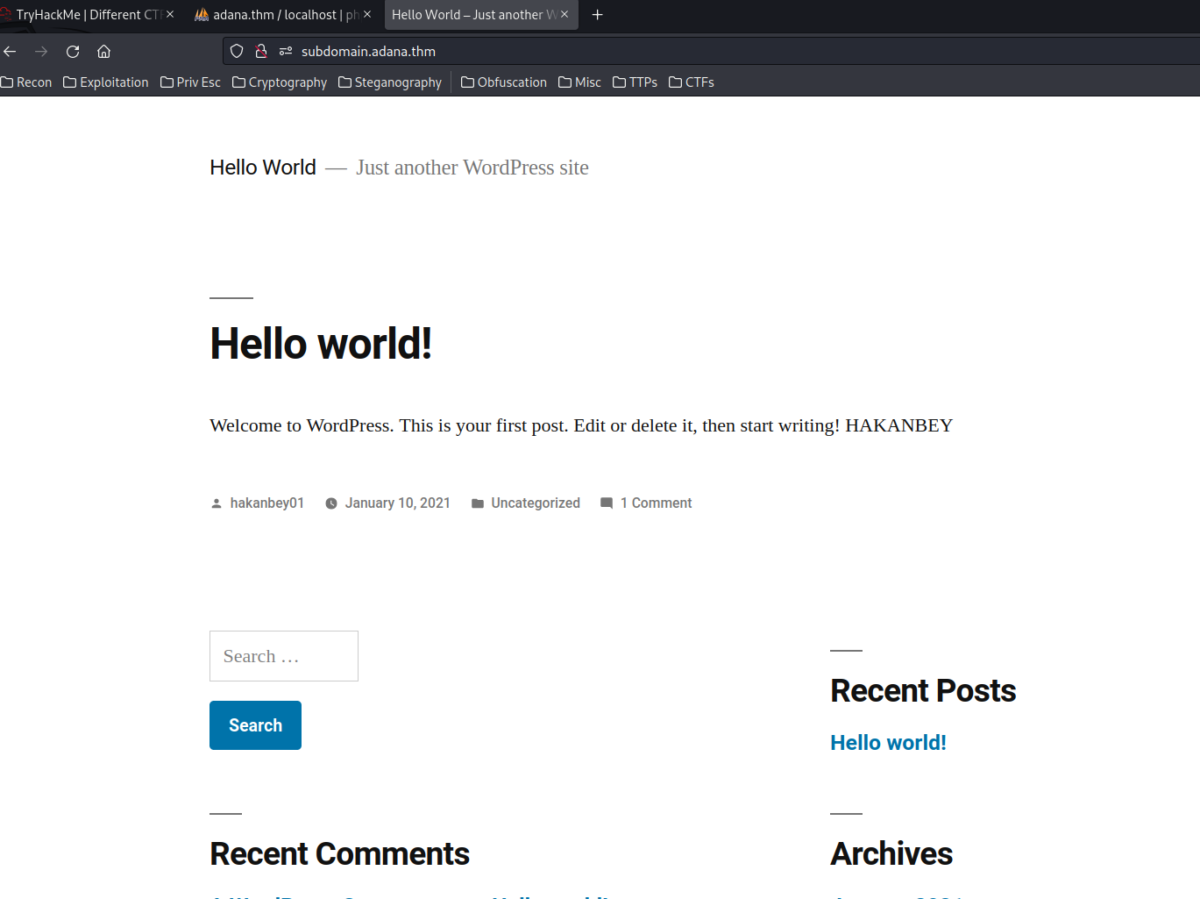Click the Just another WordPress site tagline
Image resolution: width=1200 pixels, height=899 pixels.
point(472,168)
